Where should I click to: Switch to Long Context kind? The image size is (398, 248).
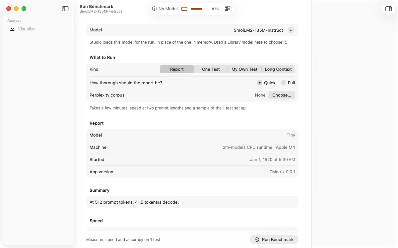[x=278, y=69]
